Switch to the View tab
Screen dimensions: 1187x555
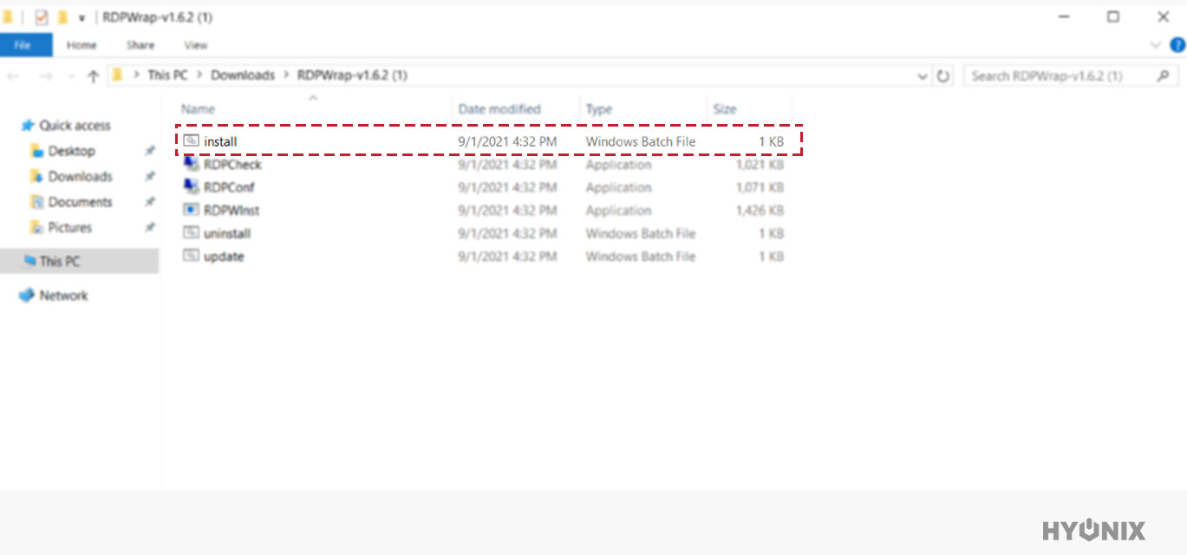(195, 45)
